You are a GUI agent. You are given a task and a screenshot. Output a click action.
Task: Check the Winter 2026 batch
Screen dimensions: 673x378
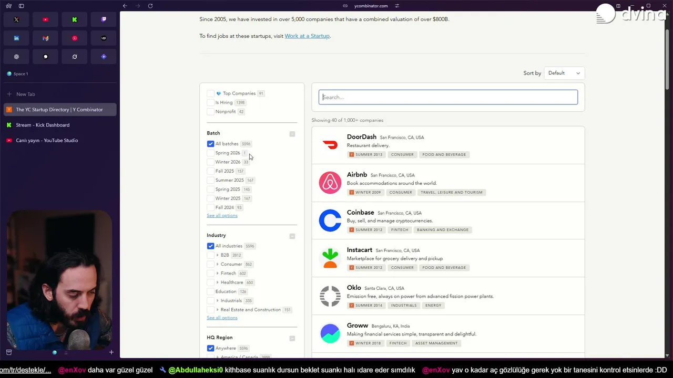pyautogui.click(x=210, y=162)
